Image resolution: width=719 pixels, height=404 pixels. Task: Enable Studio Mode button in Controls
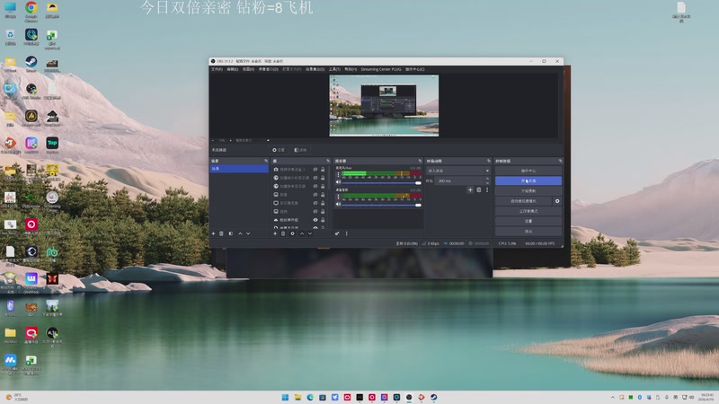click(528, 211)
